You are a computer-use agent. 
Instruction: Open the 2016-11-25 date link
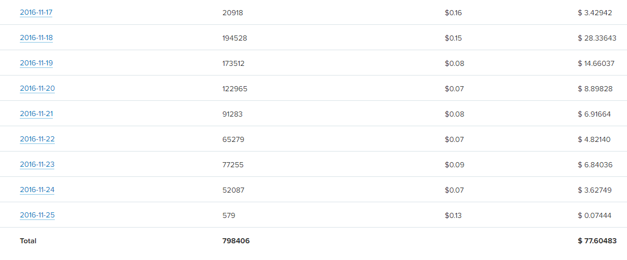click(37, 215)
